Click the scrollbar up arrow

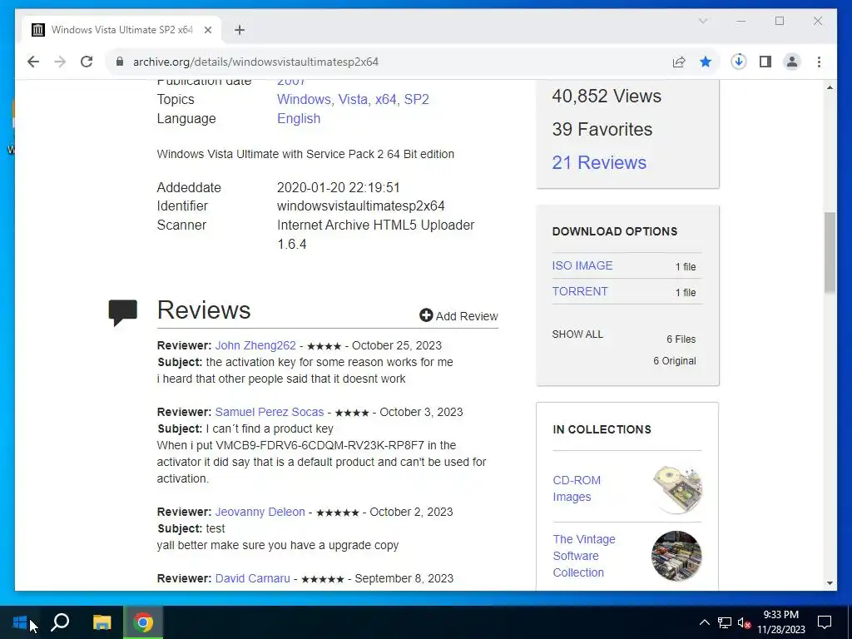830,87
